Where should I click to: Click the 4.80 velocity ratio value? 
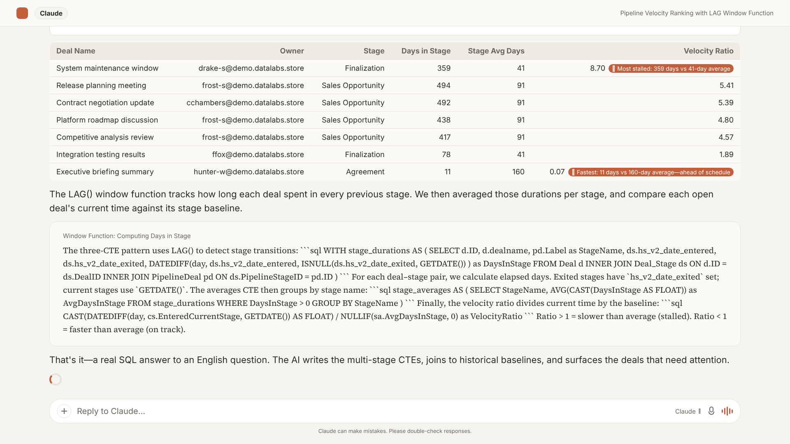coord(726,120)
